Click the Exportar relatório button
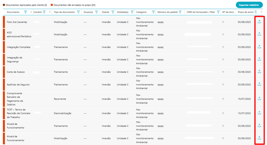The height and width of the screenshot is (145, 267). pos(249,5)
